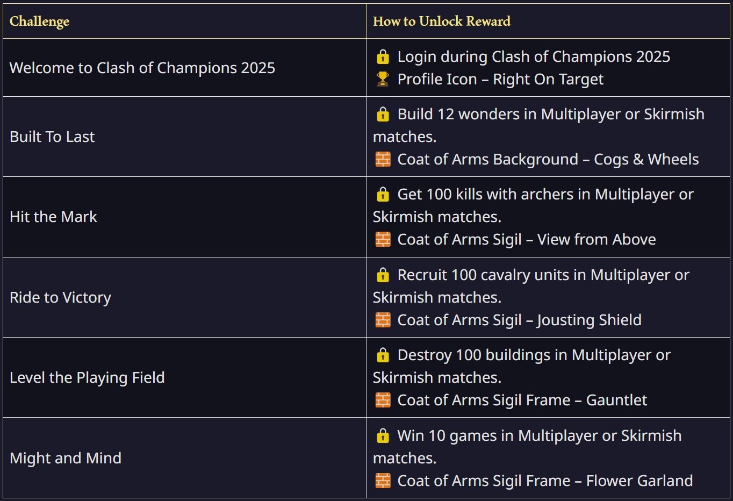
Task: Click the lock icon beside Get 100 kills
Action: click(x=383, y=195)
